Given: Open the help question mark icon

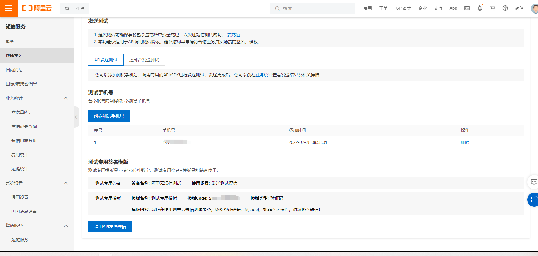Looking at the screenshot, I should tap(505, 8).
